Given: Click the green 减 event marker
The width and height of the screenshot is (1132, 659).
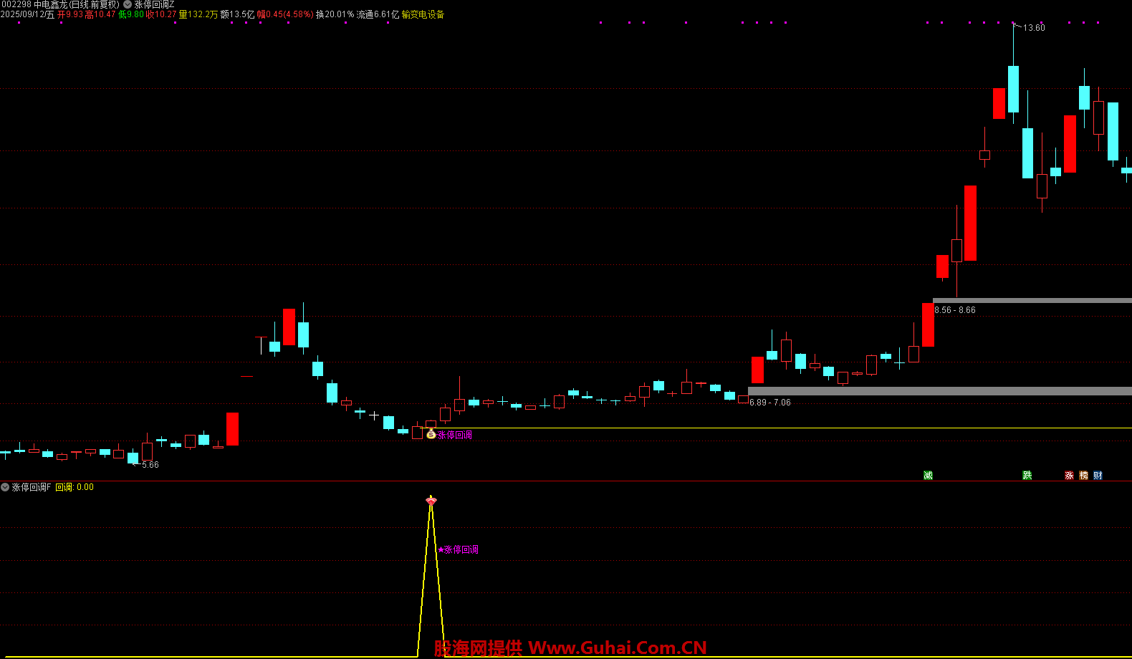Looking at the screenshot, I should pyautogui.click(x=928, y=475).
